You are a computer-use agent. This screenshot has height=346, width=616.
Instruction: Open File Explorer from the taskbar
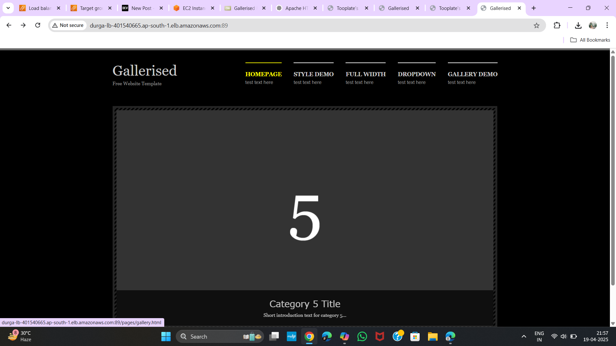point(433,336)
